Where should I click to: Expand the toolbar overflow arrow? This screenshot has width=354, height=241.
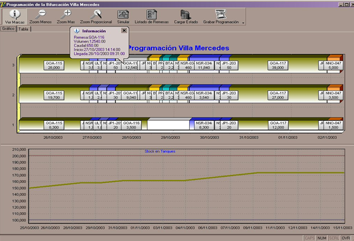[x=243, y=23]
